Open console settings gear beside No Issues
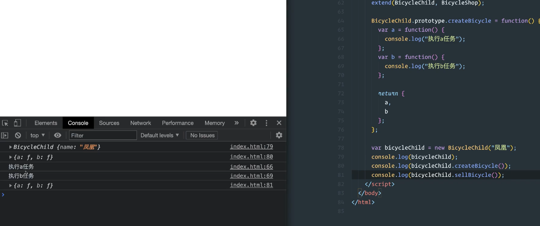Viewport: 540px width, 226px height. [x=279, y=135]
